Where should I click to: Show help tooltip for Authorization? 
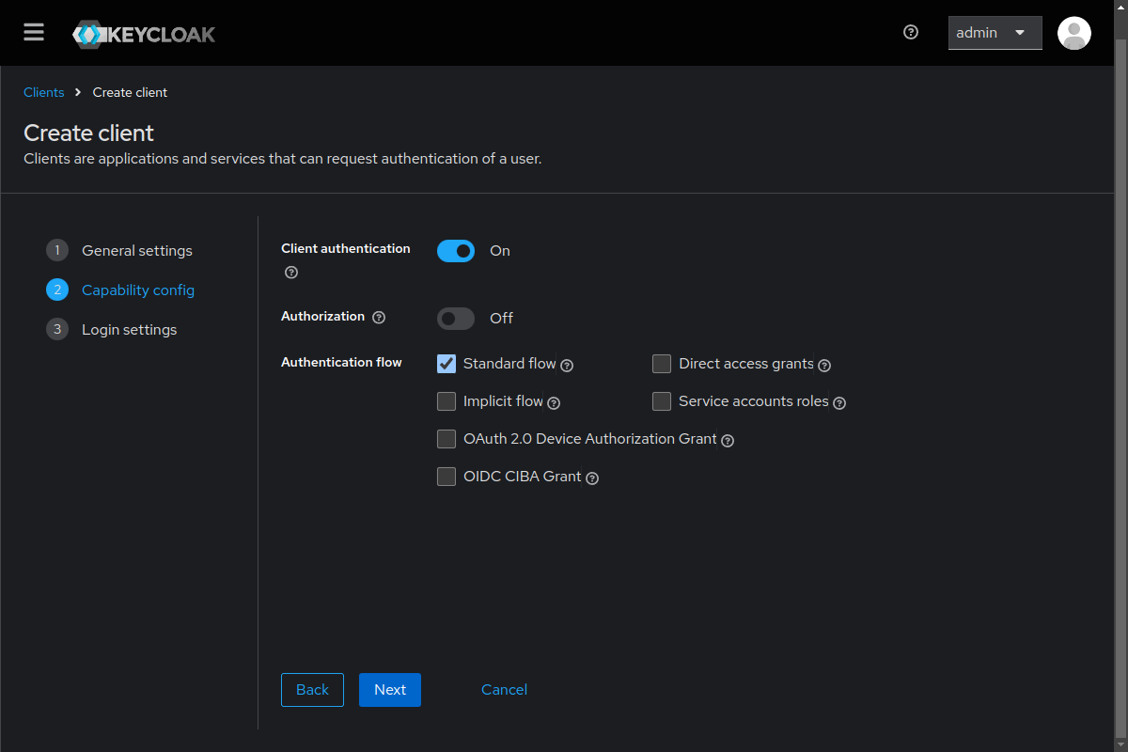[379, 318]
